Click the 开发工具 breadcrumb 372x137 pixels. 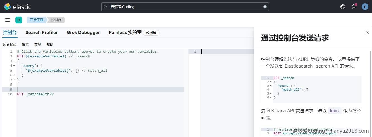pos(37,20)
